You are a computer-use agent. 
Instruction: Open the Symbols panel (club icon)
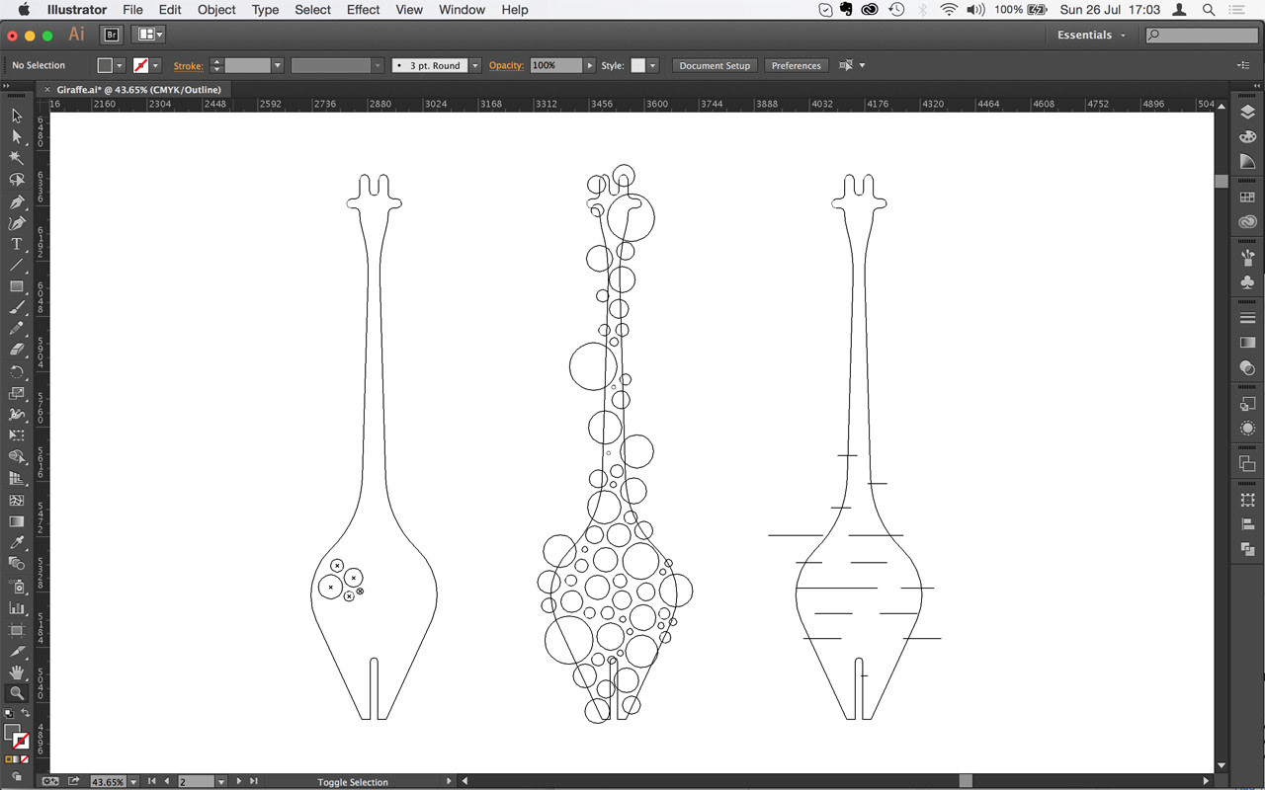(x=1247, y=282)
